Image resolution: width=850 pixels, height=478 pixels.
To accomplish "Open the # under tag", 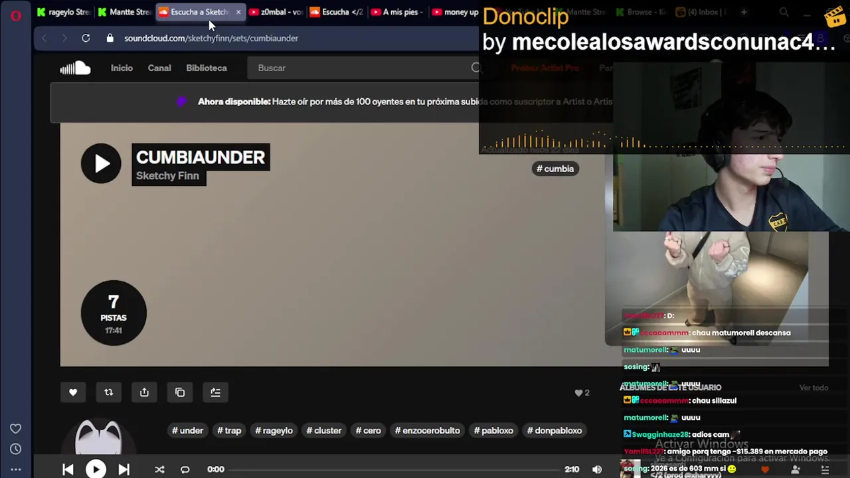I will (x=187, y=430).
